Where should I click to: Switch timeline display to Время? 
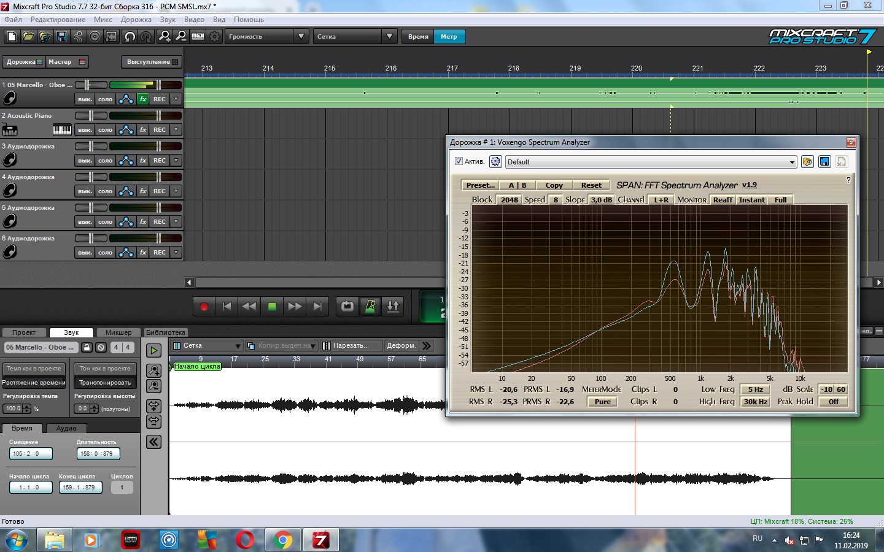point(418,37)
